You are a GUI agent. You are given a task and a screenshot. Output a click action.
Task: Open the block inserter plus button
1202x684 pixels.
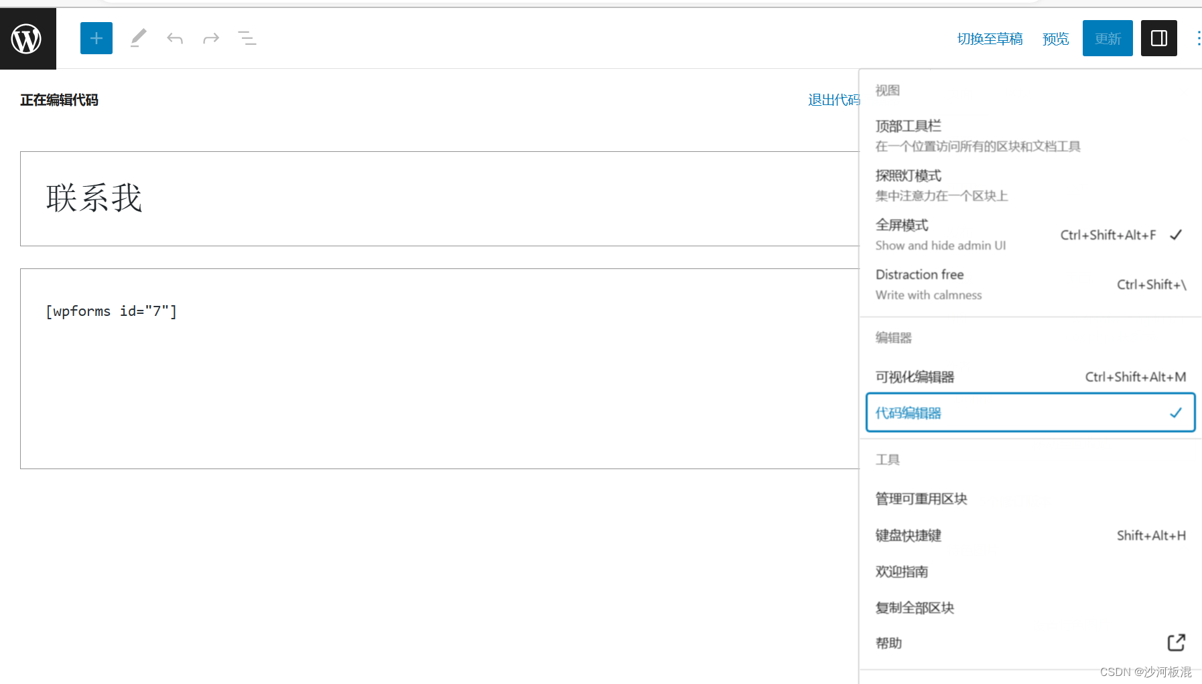(x=96, y=38)
